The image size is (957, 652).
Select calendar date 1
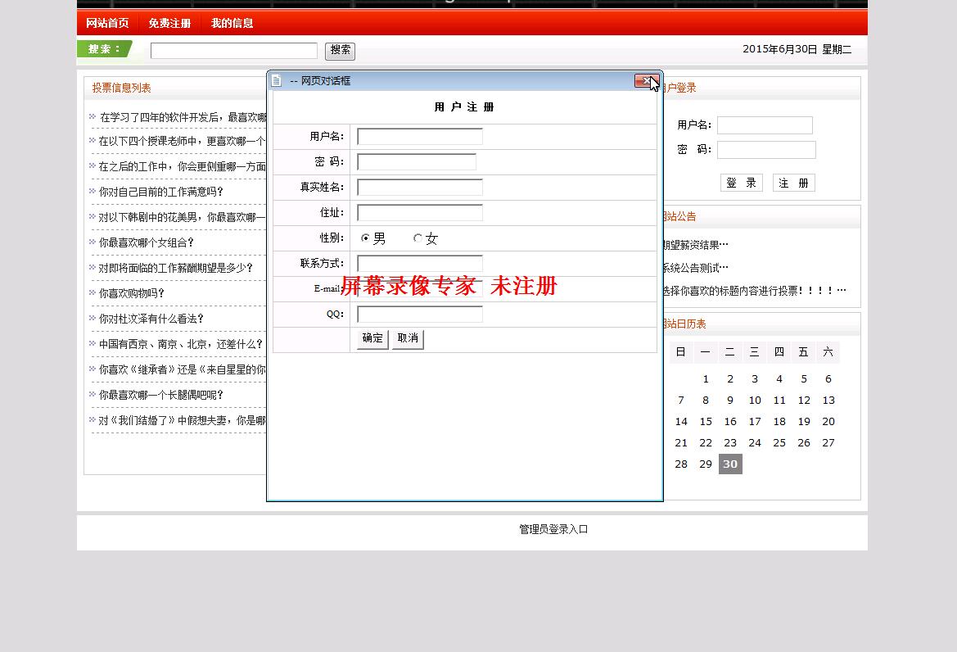coord(706,379)
